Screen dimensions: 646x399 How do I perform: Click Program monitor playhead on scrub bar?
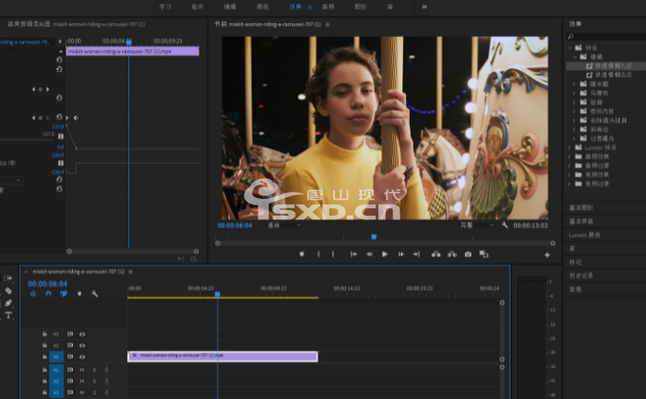point(374,237)
